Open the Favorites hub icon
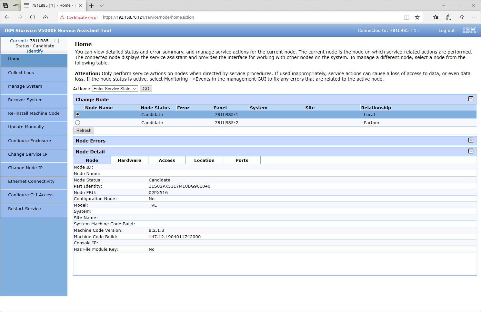This screenshot has height=312, width=481. [x=436, y=17]
